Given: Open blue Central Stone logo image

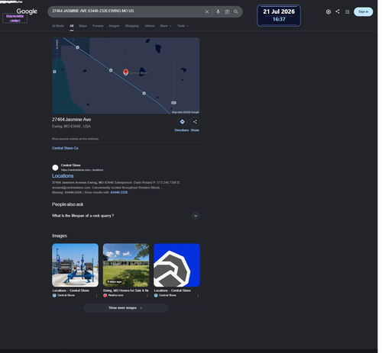Looking at the screenshot, I should coord(176,265).
